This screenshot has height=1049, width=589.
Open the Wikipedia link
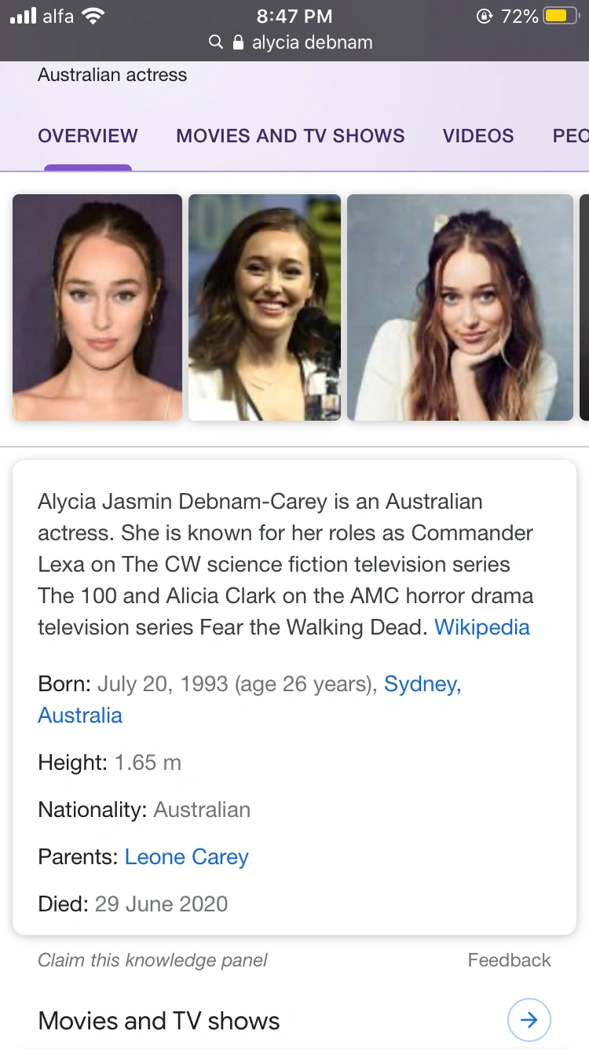pyautogui.click(x=482, y=627)
